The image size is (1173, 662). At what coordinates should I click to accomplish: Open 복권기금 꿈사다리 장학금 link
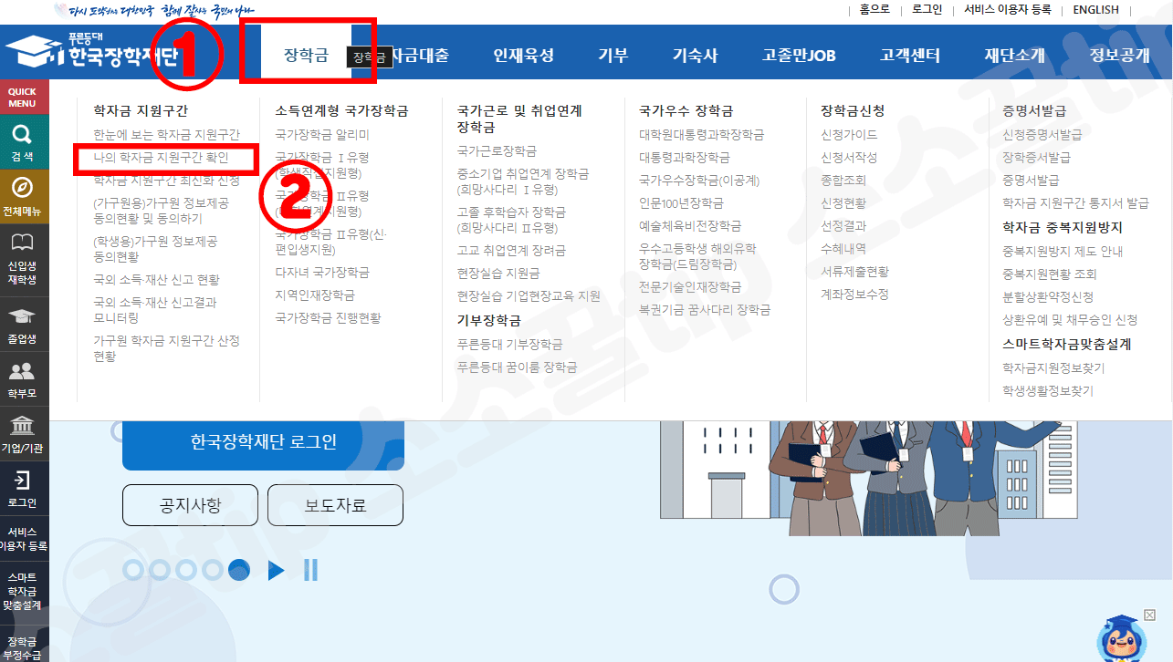[705, 310]
